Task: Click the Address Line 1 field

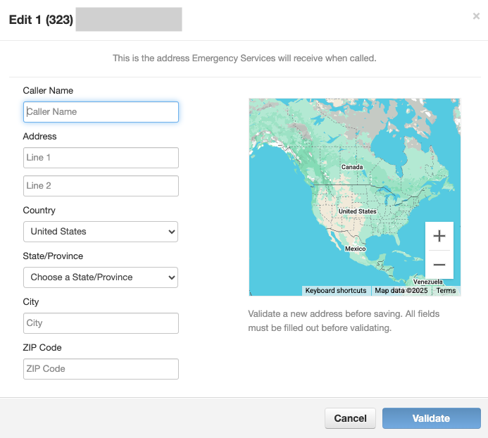Action: point(101,158)
